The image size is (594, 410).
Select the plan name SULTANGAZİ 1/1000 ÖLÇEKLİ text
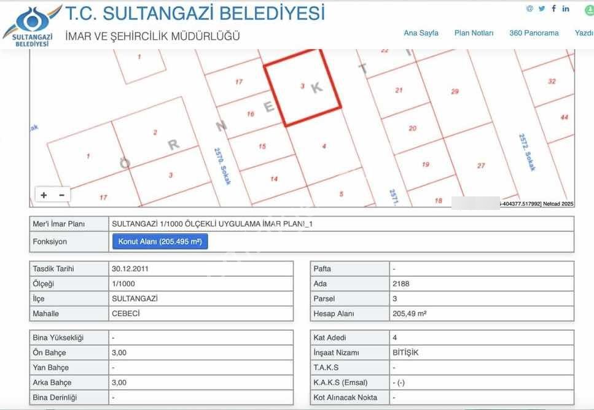tap(212, 224)
